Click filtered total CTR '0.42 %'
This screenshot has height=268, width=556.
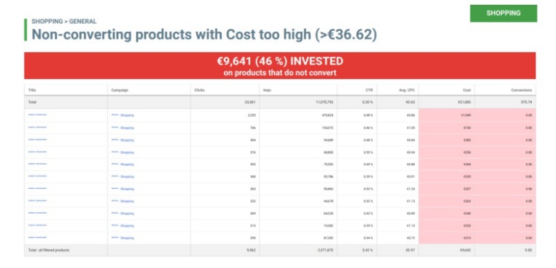pos(368,250)
